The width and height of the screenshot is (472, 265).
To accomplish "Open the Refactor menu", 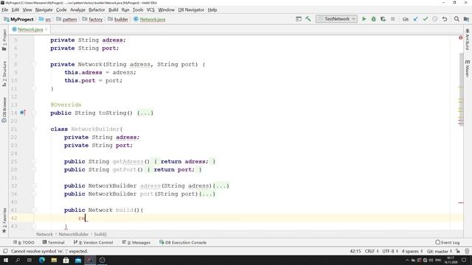I will pyautogui.click(x=97, y=10).
